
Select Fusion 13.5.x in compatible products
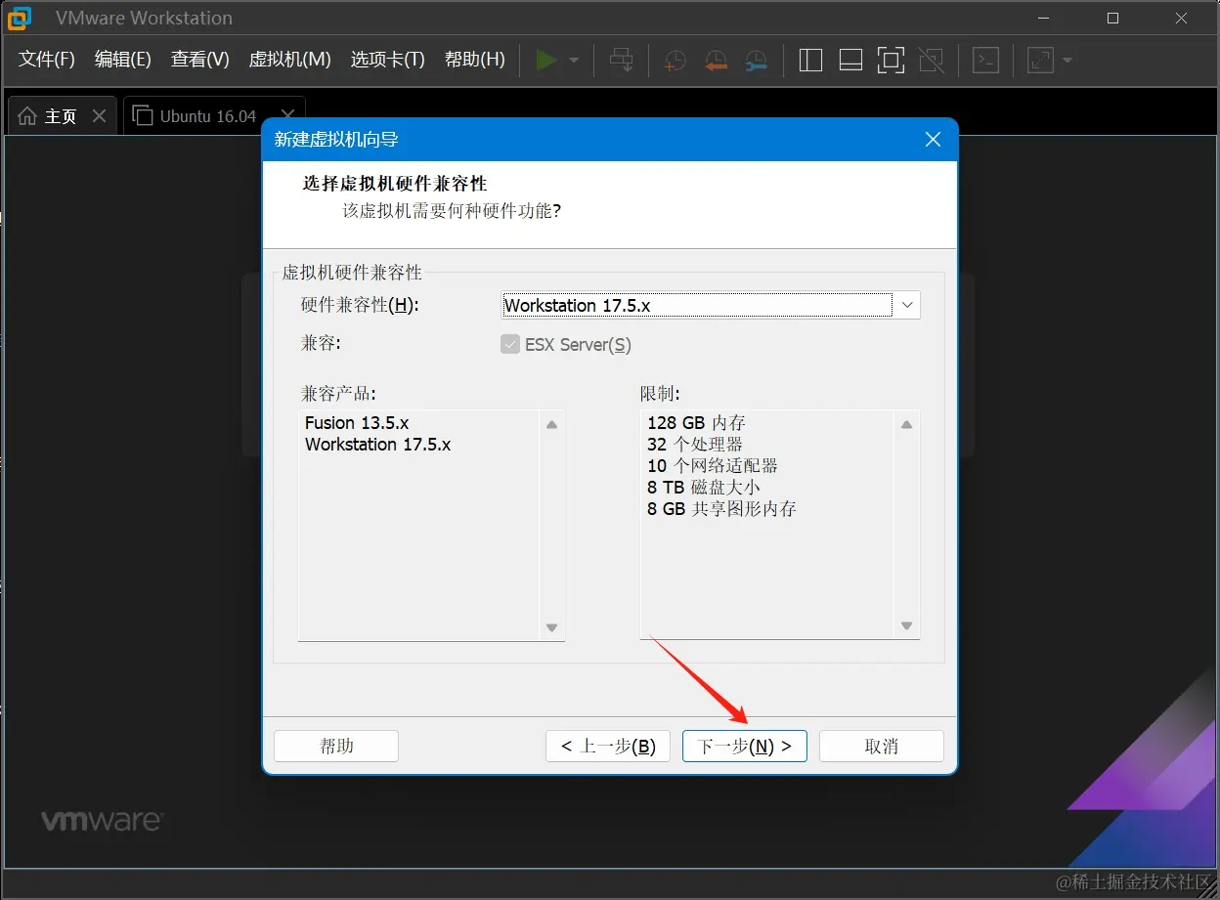(357, 423)
